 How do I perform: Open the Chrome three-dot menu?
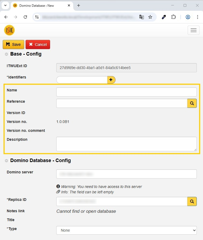pos(198,17)
